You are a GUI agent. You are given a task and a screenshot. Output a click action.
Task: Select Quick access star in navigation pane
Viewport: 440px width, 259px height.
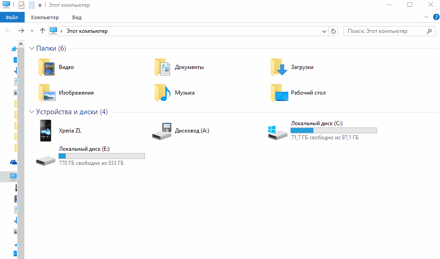click(x=14, y=49)
